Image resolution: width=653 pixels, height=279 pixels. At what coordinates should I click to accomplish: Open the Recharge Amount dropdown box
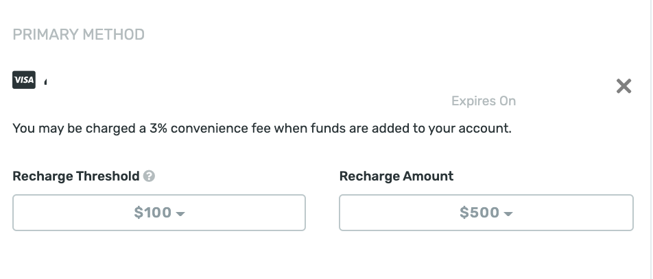[x=486, y=213]
